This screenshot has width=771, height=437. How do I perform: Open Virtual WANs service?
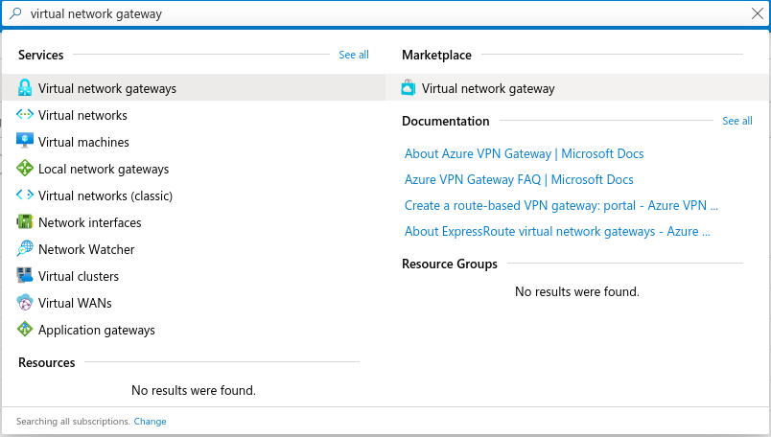194,303
